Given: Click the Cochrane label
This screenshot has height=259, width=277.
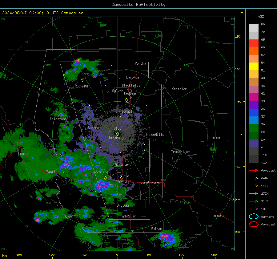Looking at the screenshot, I should (101, 172).
